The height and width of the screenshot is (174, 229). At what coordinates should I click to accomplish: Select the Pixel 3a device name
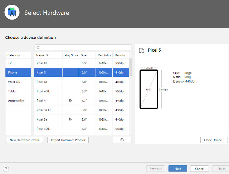(42, 119)
